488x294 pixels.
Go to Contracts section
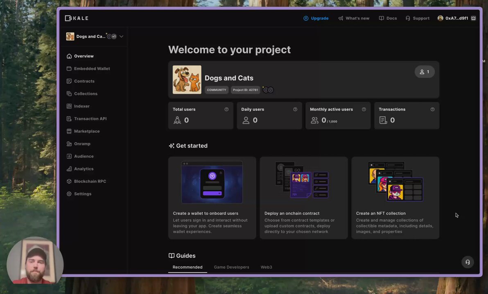[x=80, y=81]
